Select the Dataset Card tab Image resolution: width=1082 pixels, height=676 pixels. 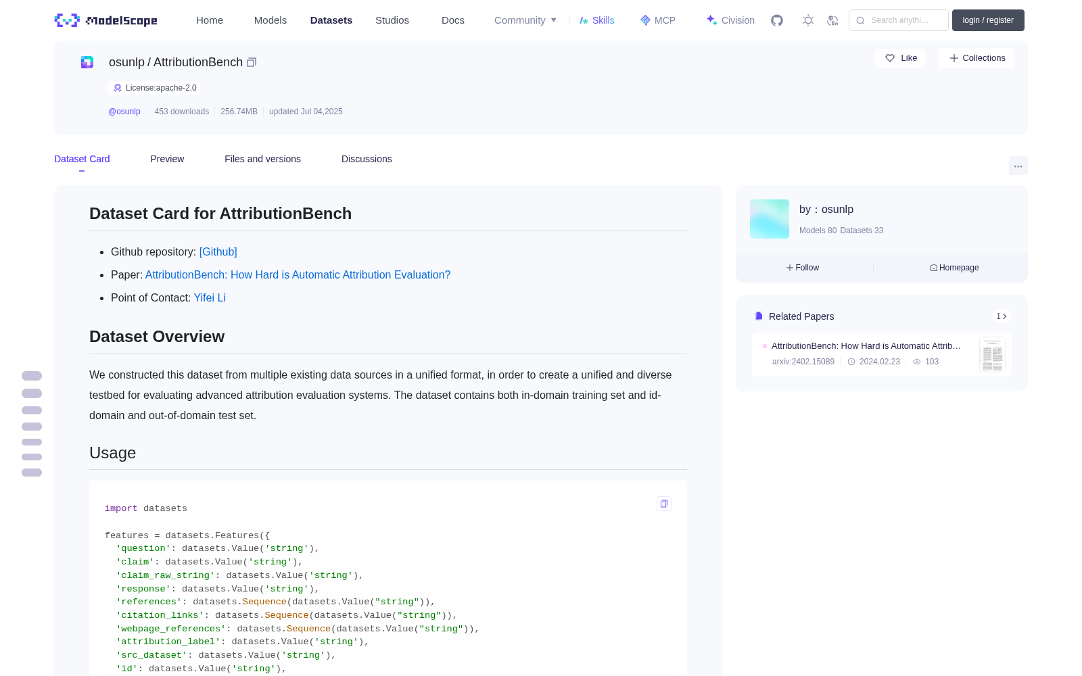[82, 159]
